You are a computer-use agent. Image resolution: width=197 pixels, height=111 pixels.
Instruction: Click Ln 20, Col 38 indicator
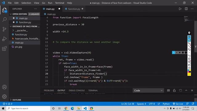click(x=128, y=104)
